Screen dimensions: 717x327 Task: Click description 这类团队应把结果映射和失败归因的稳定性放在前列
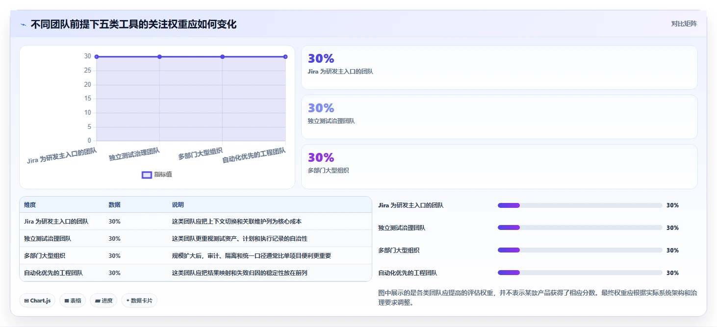[240, 273]
